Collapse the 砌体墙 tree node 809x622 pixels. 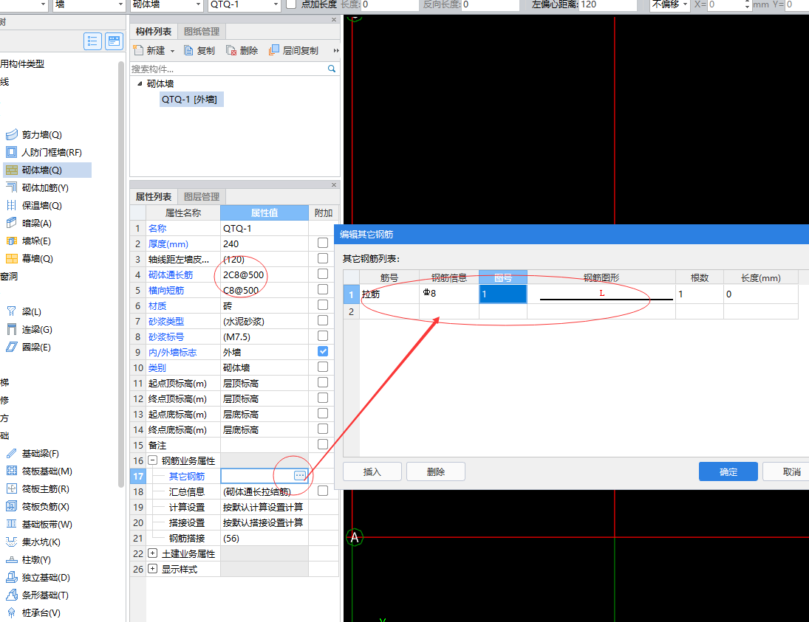pyautogui.click(x=140, y=83)
